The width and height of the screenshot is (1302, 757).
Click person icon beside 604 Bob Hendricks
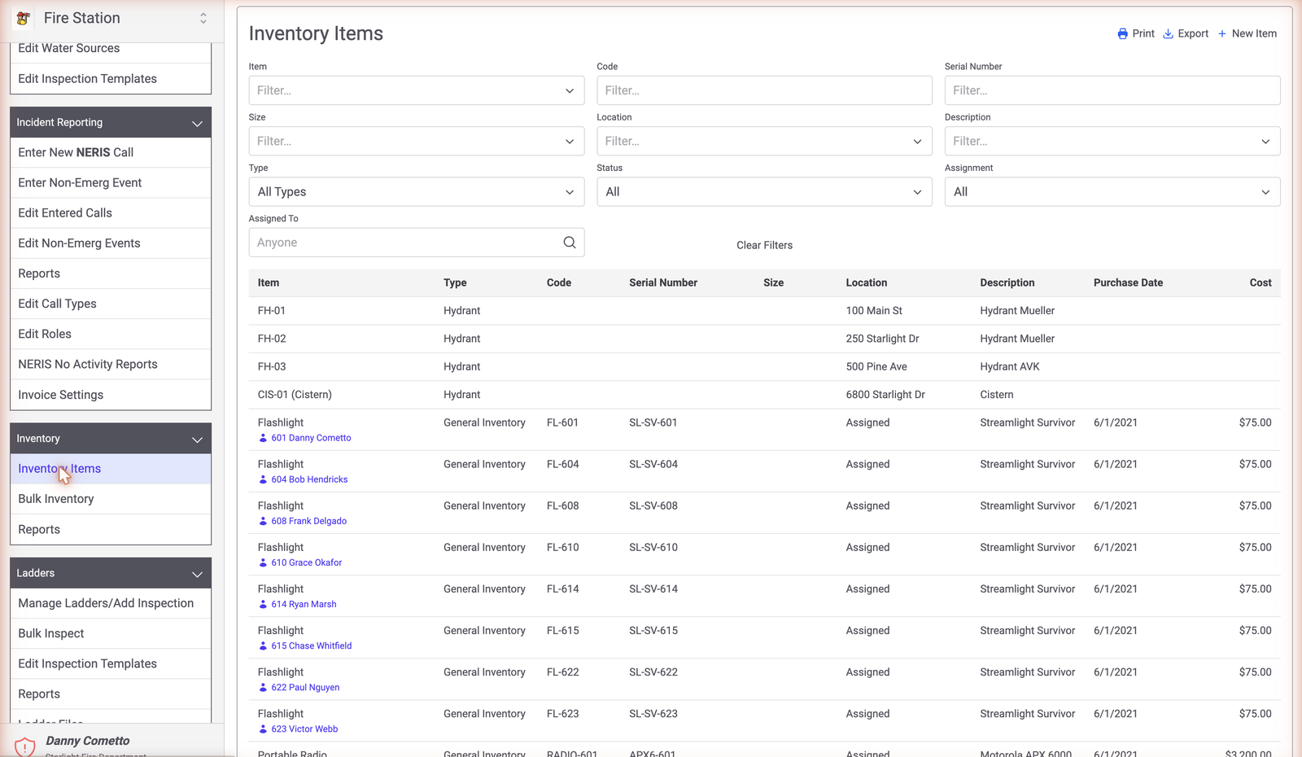click(263, 479)
